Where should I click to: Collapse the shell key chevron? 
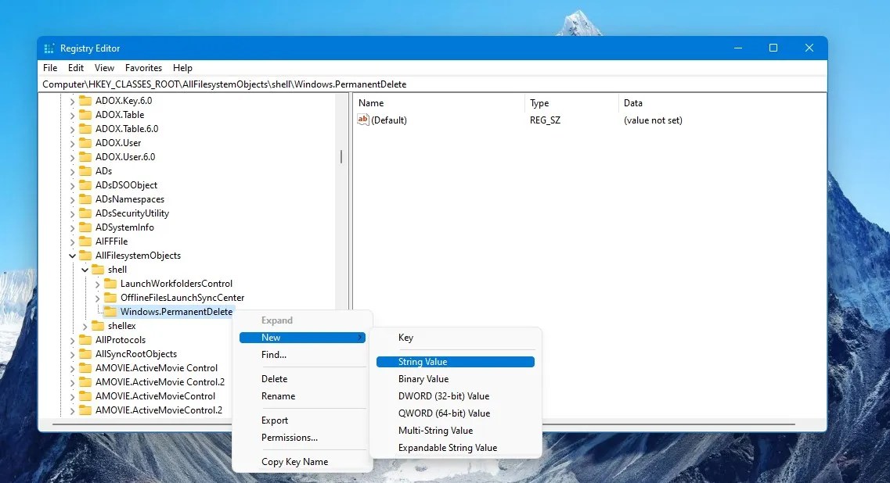[x=85, y=269]
